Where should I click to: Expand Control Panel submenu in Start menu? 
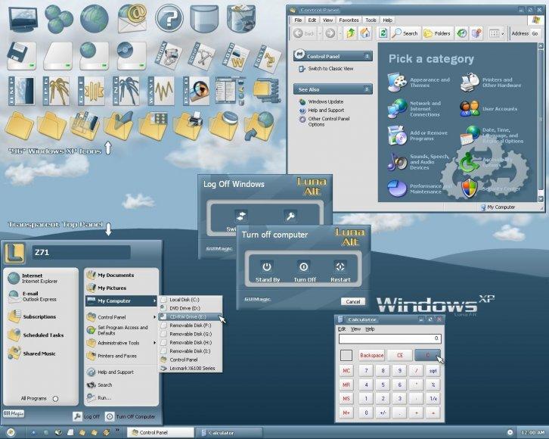[x=154, y=317]
